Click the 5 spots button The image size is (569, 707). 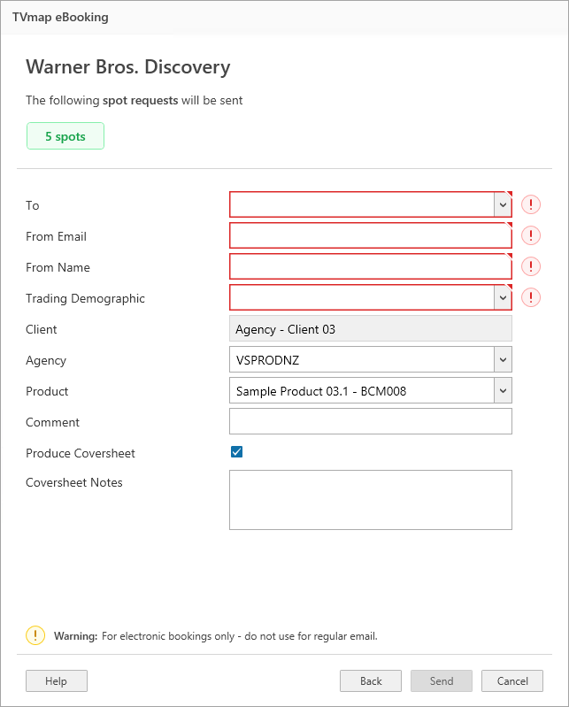65,136
